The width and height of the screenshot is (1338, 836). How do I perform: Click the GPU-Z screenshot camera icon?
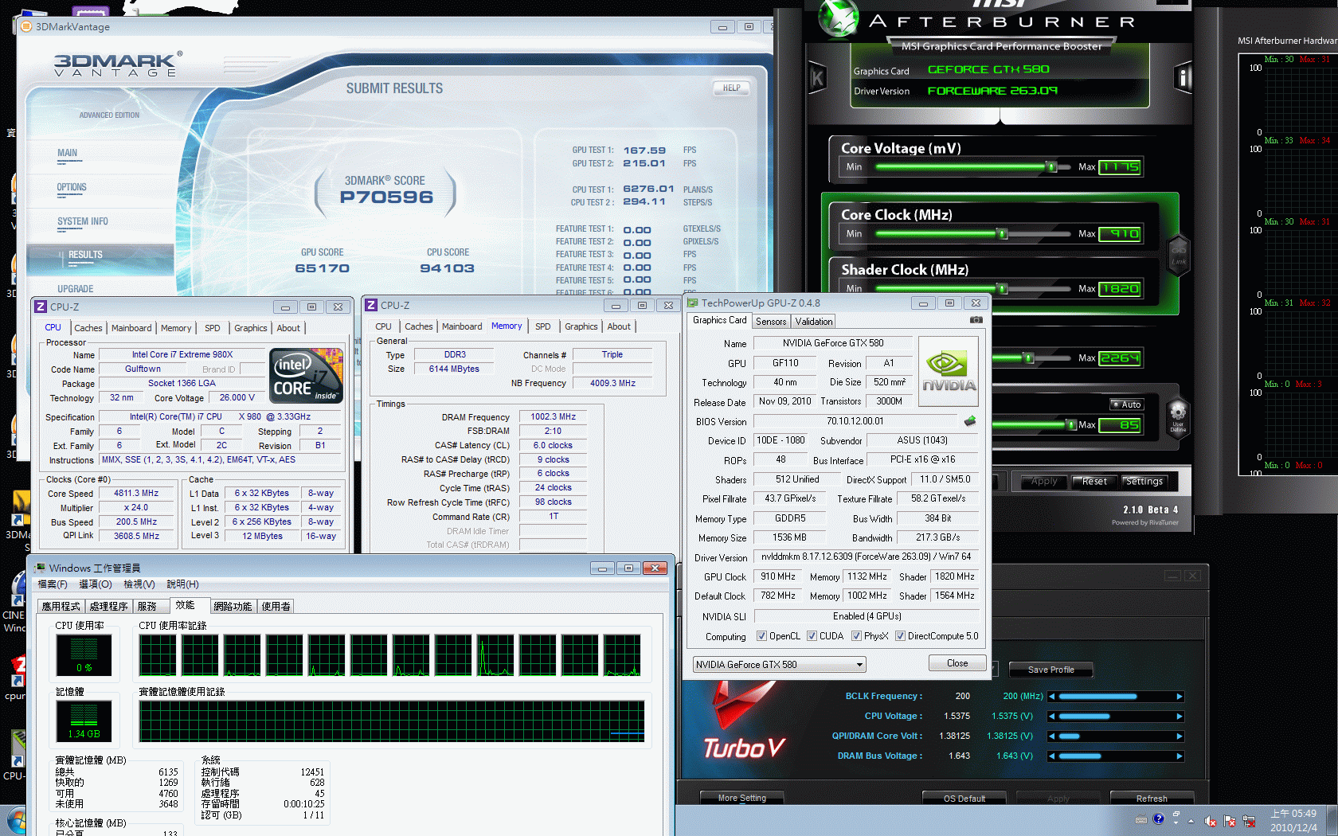coord(976,320)
